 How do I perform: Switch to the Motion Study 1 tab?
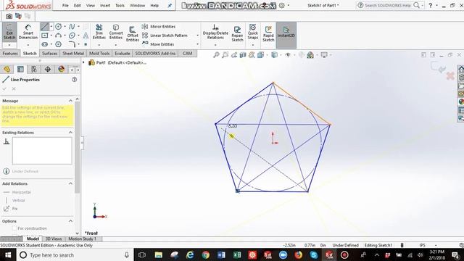[83, 239]
